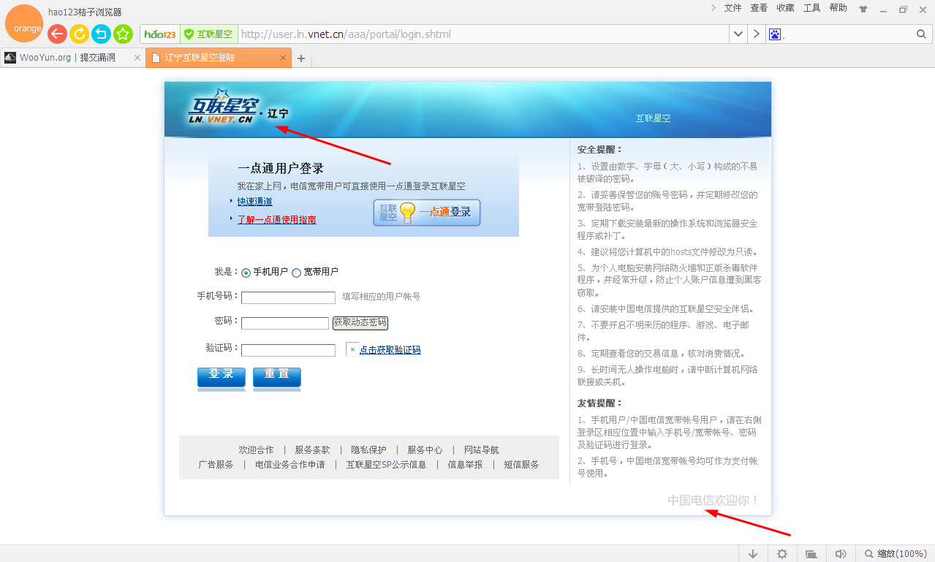The width and height of the screenshot is (935, 562).
Task: Close the 辽宁互联星空登陆 tab
Action: pos(283,58)
